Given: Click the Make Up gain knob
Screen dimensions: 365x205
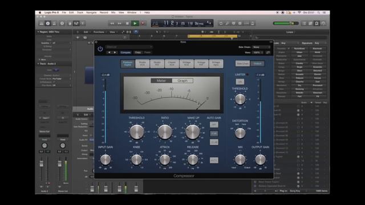Looking at the screenshot, I should 193,132.
